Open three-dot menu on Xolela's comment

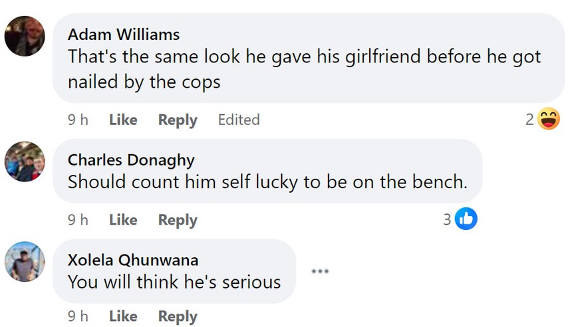(x=319, y=271)
